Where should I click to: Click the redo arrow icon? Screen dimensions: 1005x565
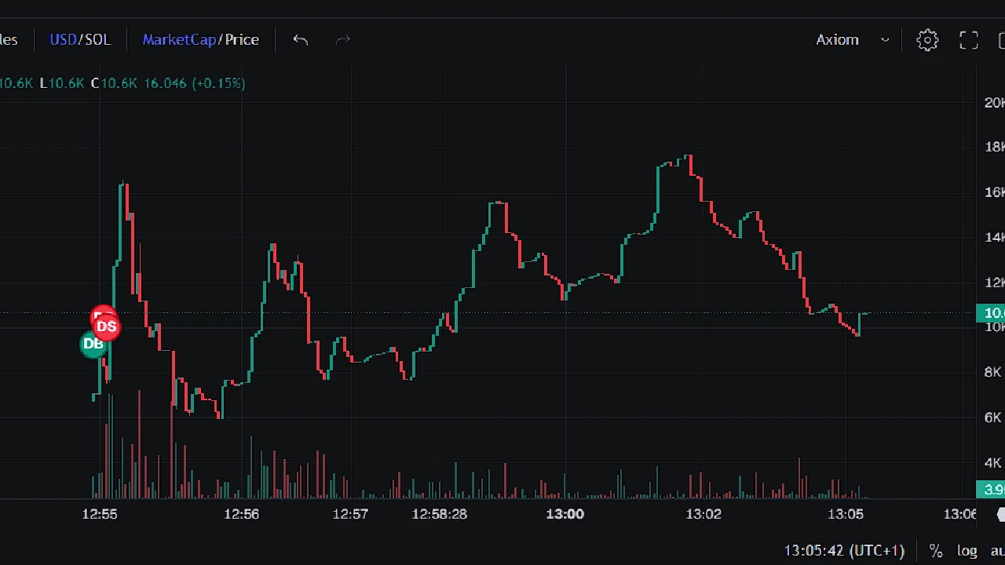pos(342,40)
